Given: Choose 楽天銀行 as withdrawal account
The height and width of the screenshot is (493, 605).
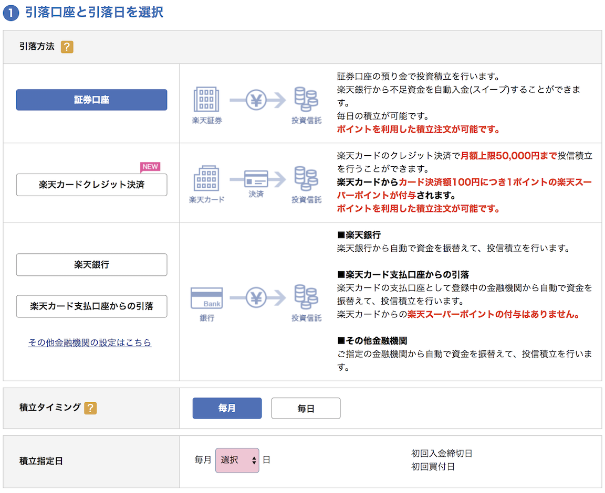Looking at the screenshot, I should [91, 264].
